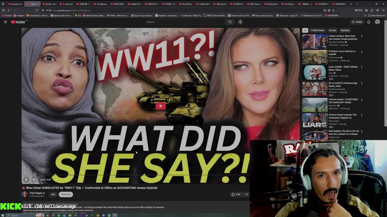Open more options for Crimson Desert 10 MISTAKES
This screenshot has height=217, width=387.
pyautogui.click(x=362, y=99)
